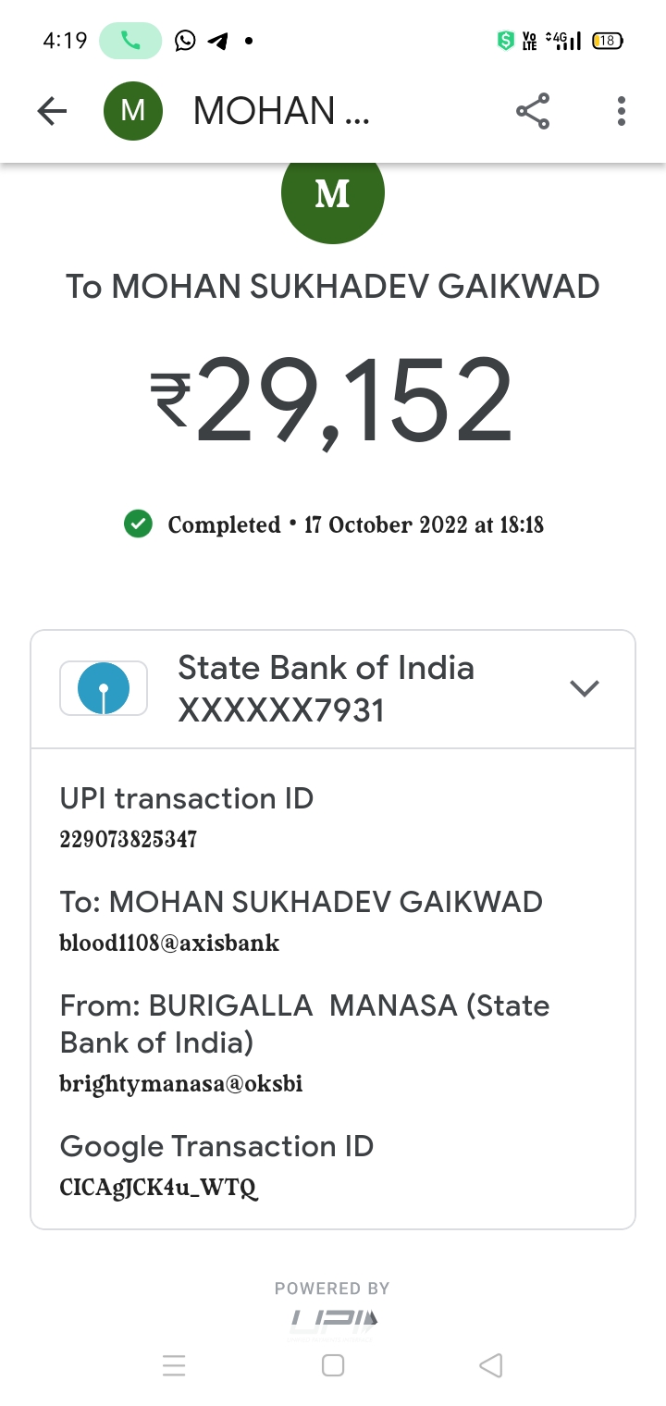Tap the back arrow icon
Image resolution: width=666 pixels, height=1406 pixels.
(52, 112)
